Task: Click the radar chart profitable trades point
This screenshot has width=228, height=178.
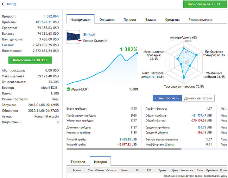Action: click(x=196, y=55)
